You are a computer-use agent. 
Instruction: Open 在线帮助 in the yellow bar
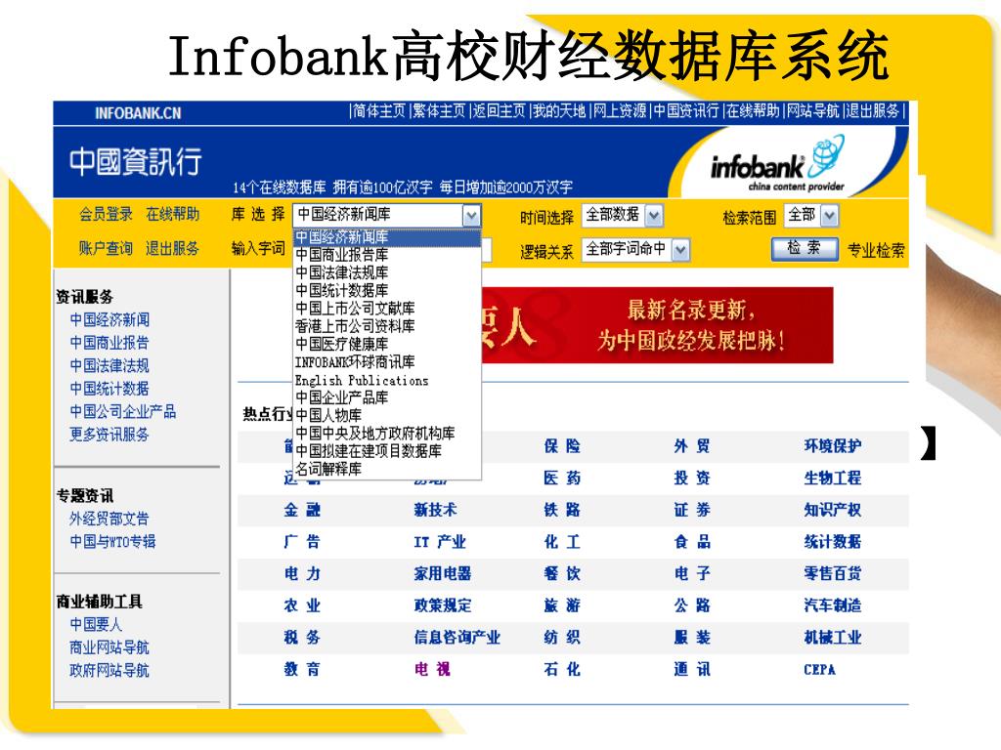click(172, 214)
